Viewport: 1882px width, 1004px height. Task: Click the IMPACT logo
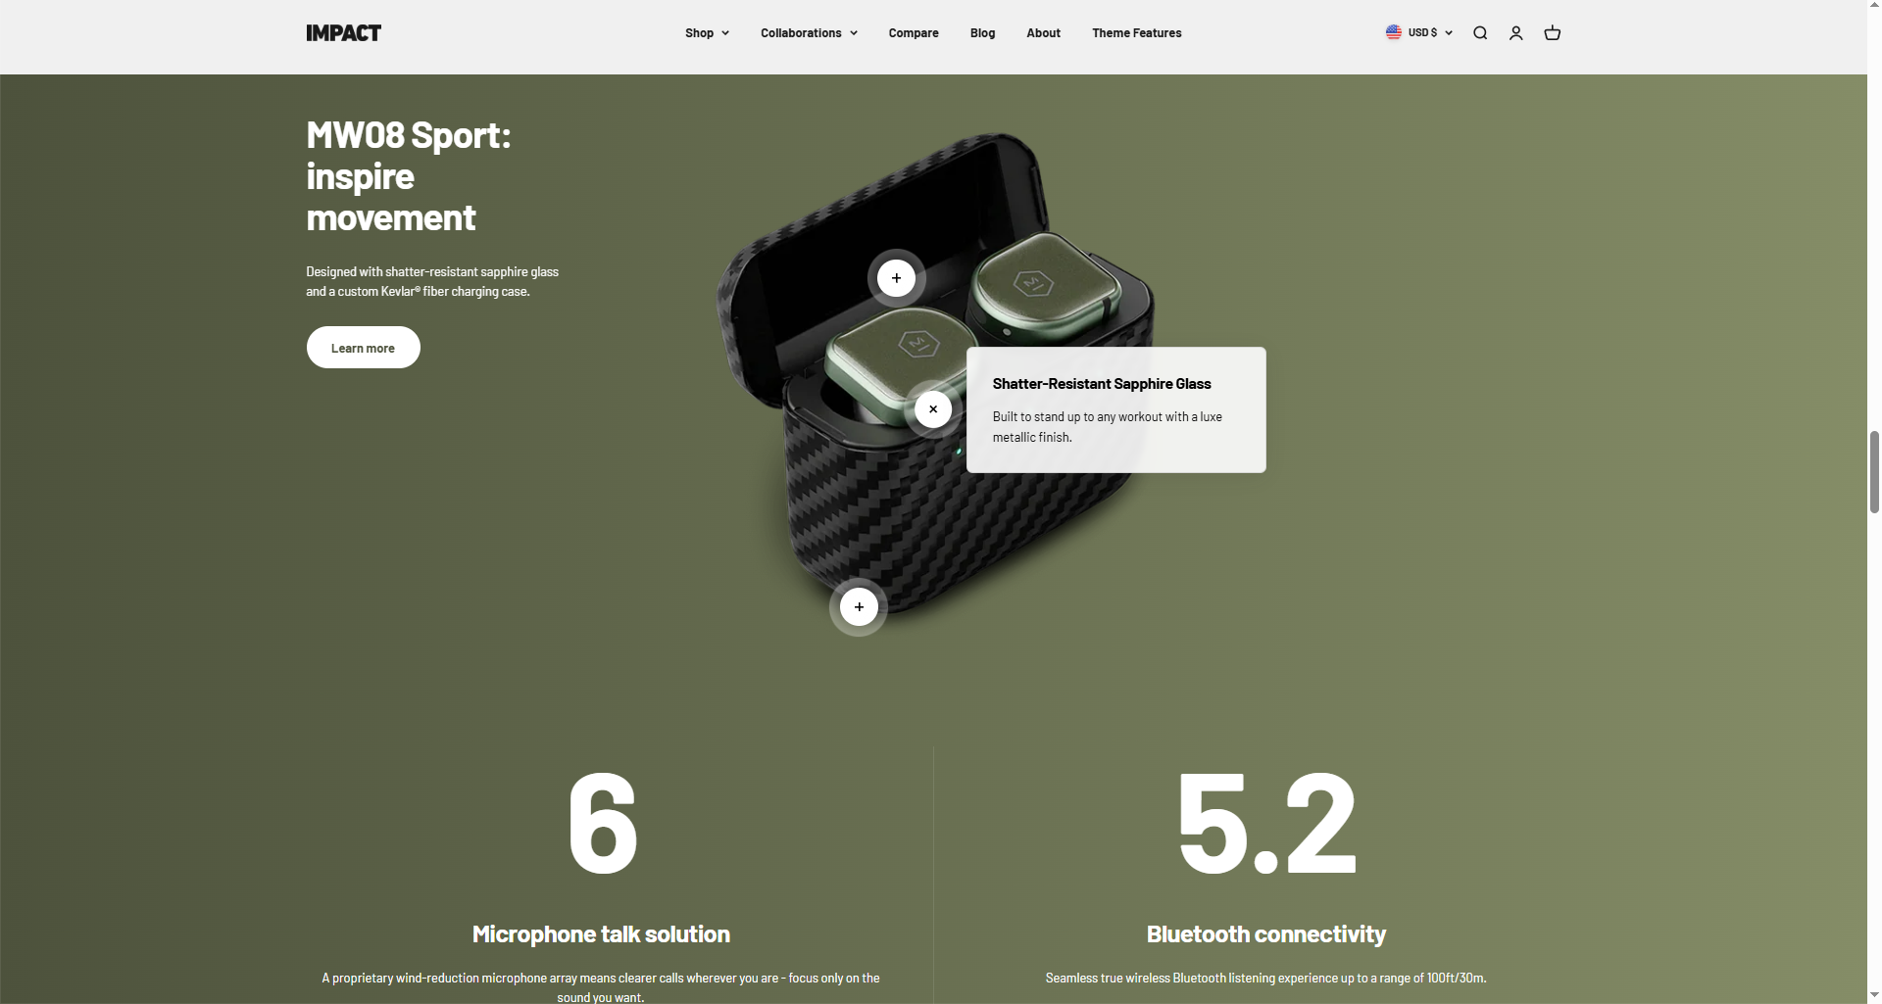[x=343, y=33]
